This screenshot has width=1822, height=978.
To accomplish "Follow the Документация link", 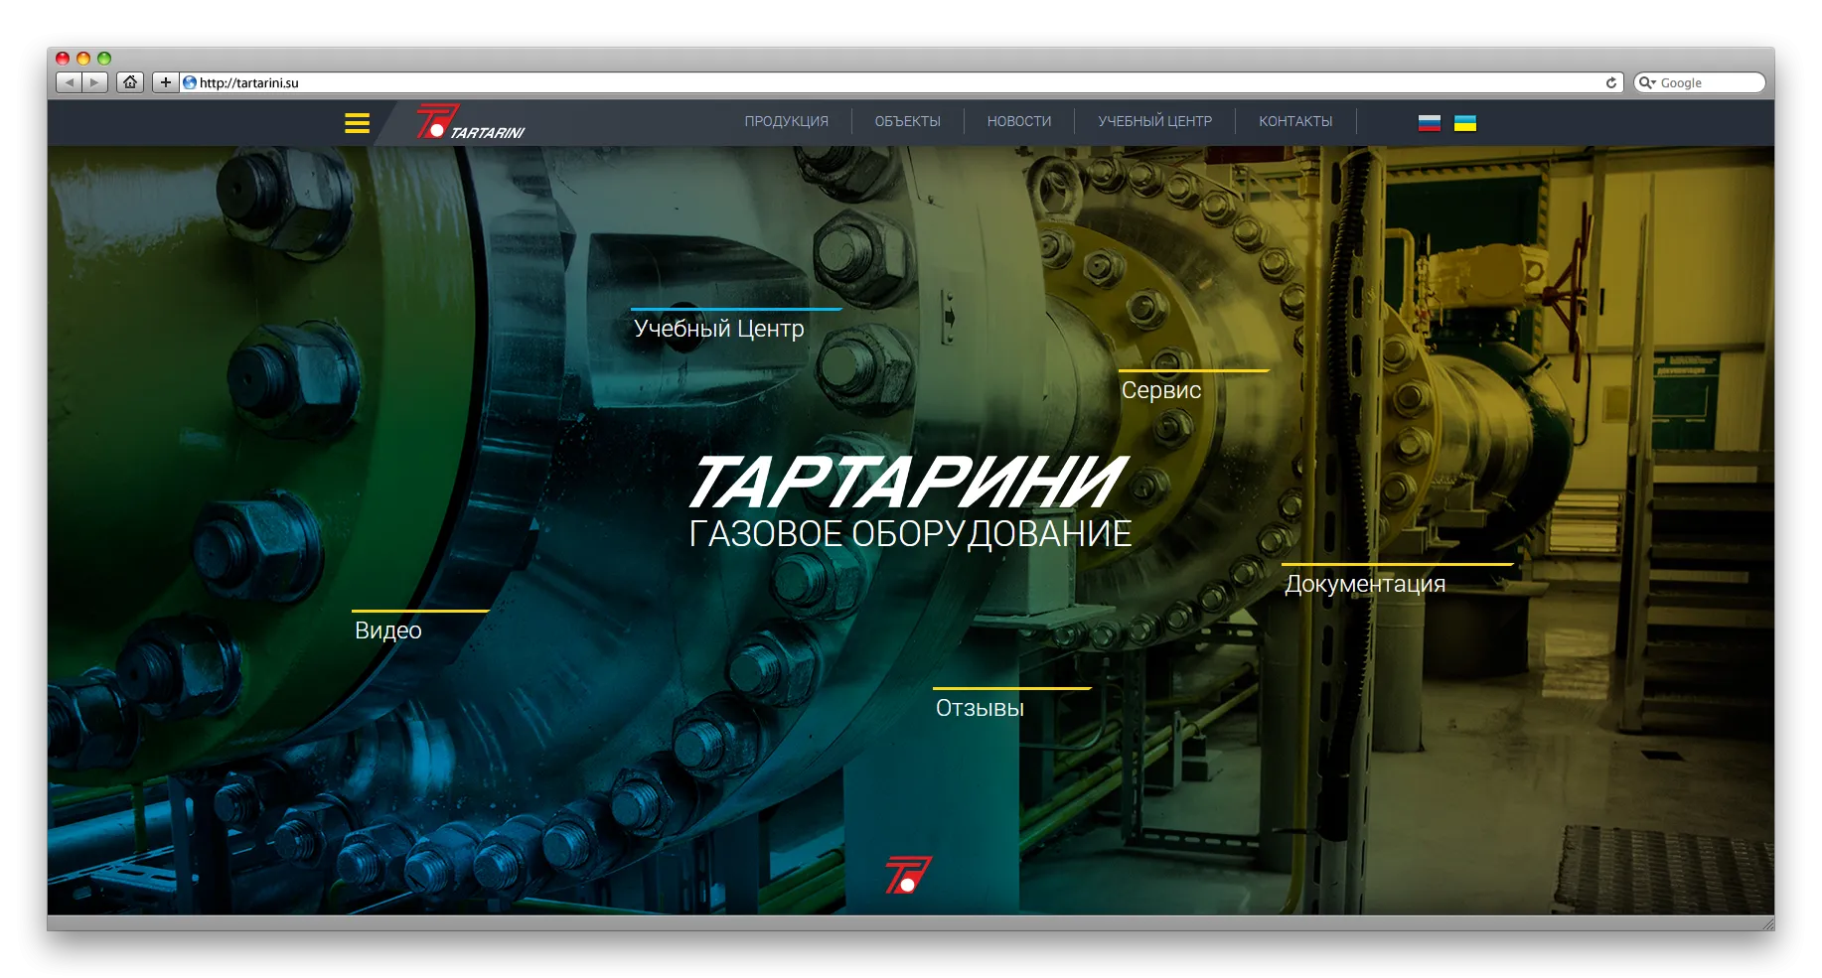I will (x=1365, y=584).
